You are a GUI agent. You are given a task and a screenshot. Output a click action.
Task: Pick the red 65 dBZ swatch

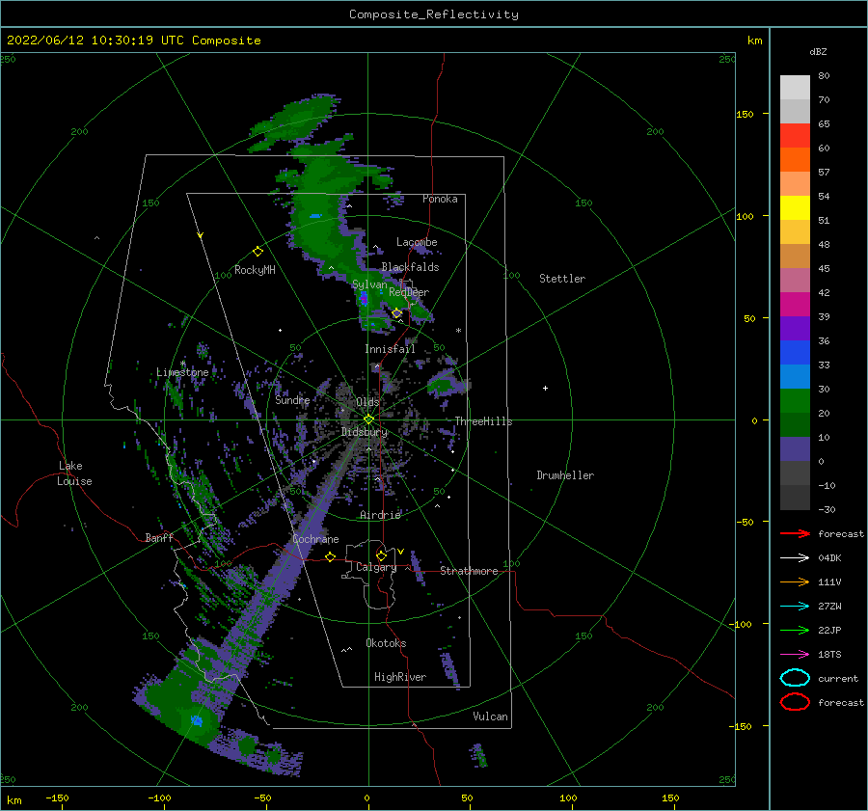(x=795, y=136)
